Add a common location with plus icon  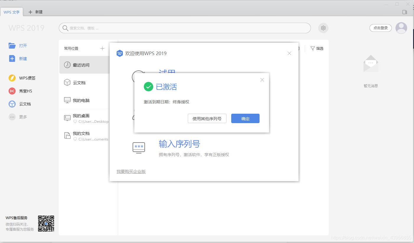click(x=102, y=48)
